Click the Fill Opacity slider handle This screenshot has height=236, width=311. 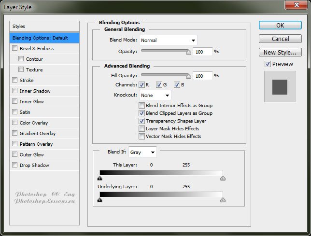[x=189, y=76]
